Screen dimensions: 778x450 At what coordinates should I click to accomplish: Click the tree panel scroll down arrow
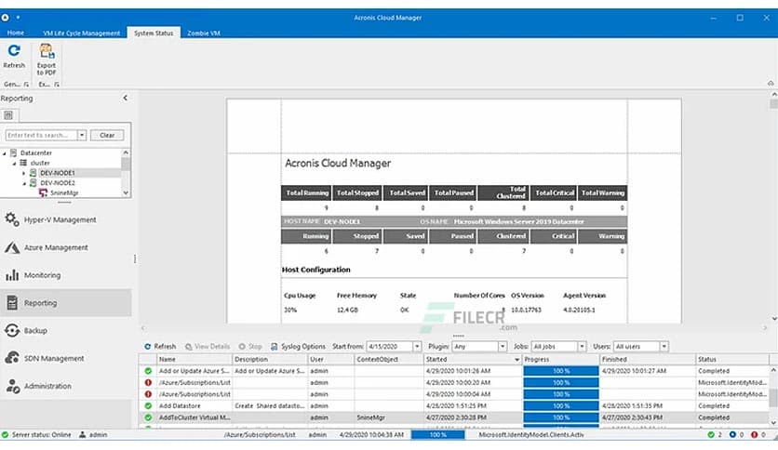pyautogui.click(x=126, y=192)
